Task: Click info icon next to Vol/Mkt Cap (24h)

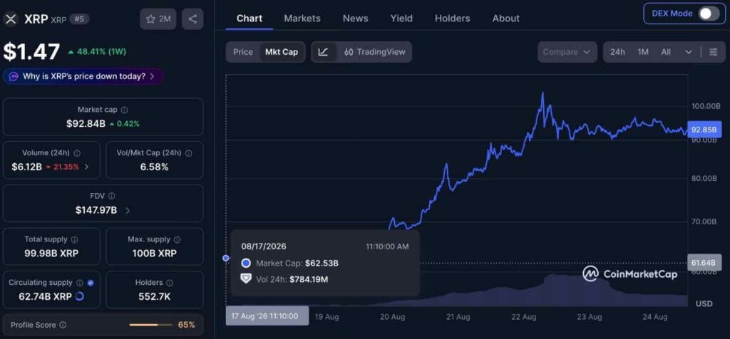Action: click(188, 153)
